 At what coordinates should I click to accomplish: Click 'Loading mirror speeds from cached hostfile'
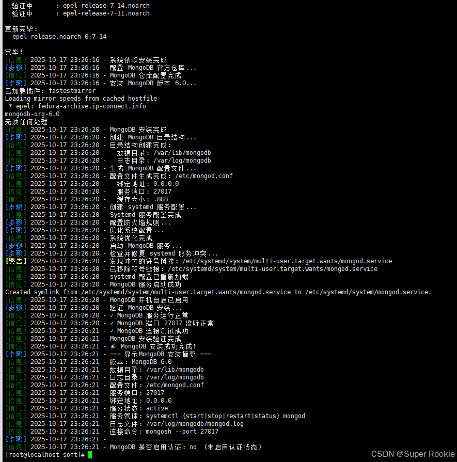click(81, 99)
